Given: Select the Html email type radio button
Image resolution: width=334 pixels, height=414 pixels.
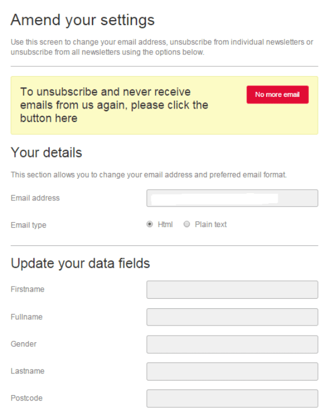Looking at the screenshot, I should tap(150, 224).
